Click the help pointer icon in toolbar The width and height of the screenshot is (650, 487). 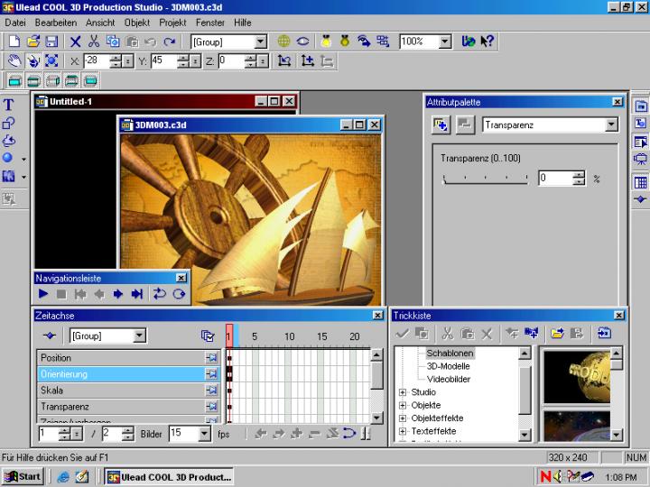(x=487, y=41)
